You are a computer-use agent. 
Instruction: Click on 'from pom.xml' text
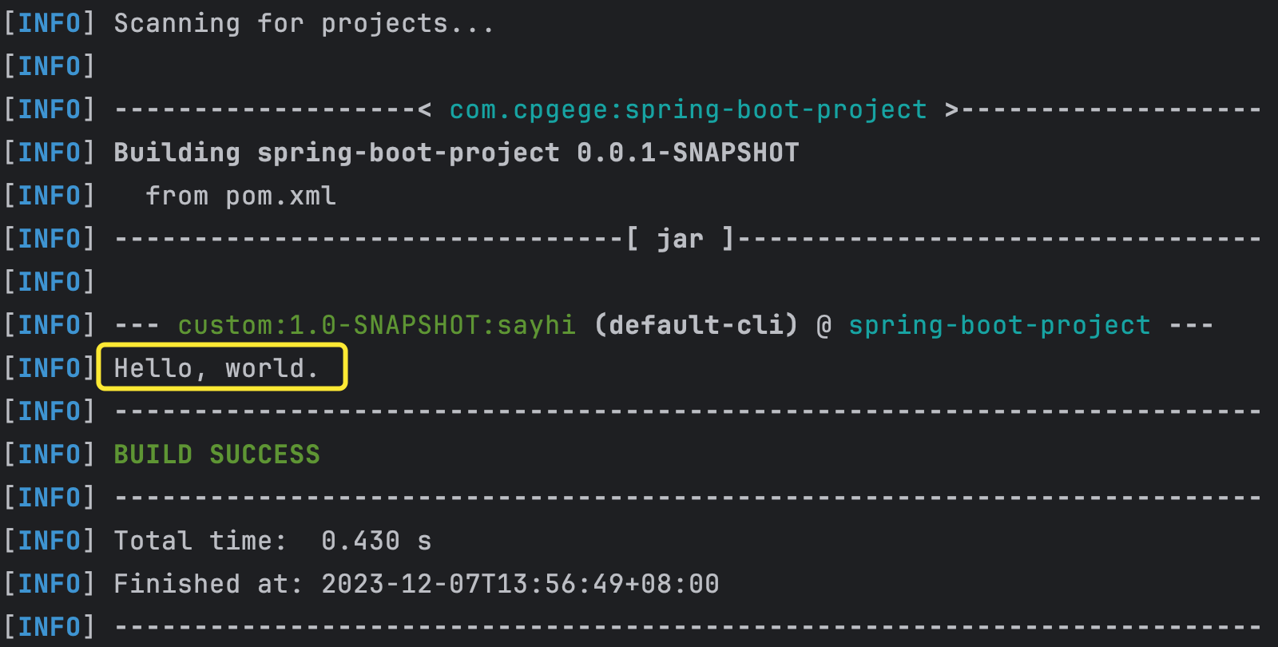[x=240, y=196]
